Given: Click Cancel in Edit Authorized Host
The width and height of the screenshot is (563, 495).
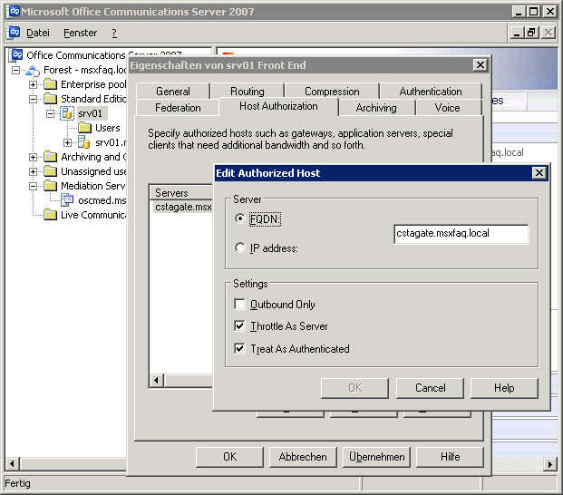Looking at the screenshot, I should (430, 388).
